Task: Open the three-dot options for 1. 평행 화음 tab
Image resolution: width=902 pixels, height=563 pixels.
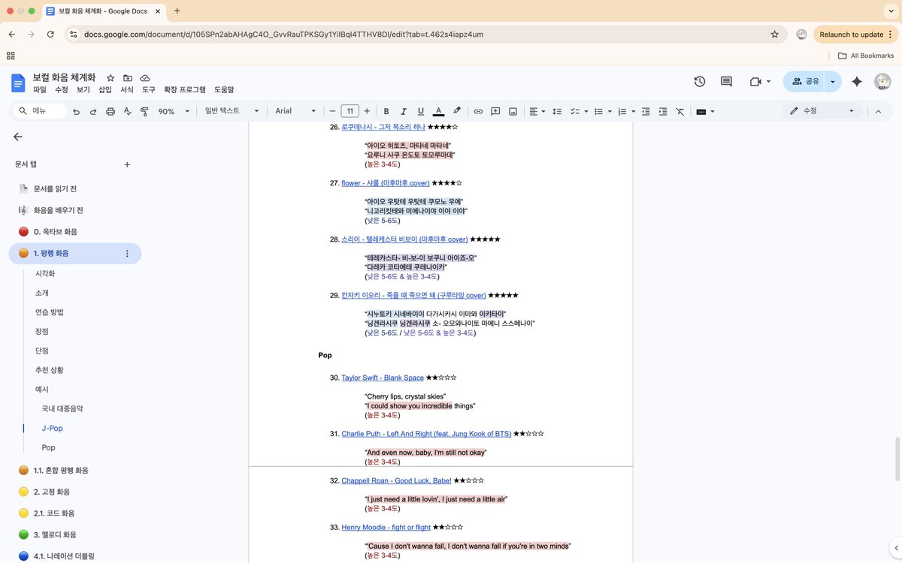Action: click(127, 254)
